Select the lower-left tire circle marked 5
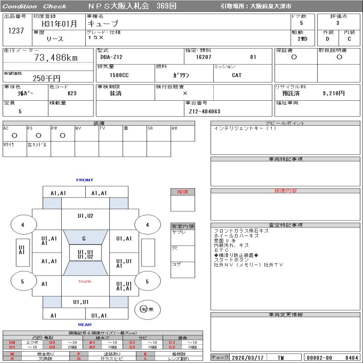363x363 pixels. 22,281
